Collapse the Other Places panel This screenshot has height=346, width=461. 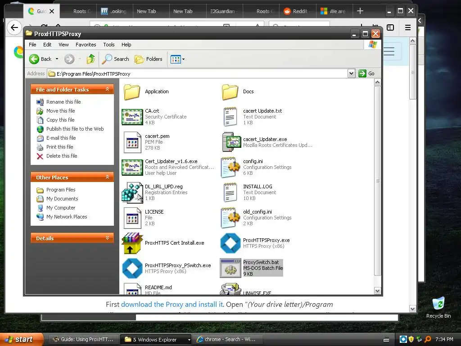[107, 177]
